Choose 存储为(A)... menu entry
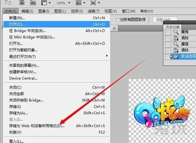The image size is (196, 143). pyautogui.click(x=56, y=113)
